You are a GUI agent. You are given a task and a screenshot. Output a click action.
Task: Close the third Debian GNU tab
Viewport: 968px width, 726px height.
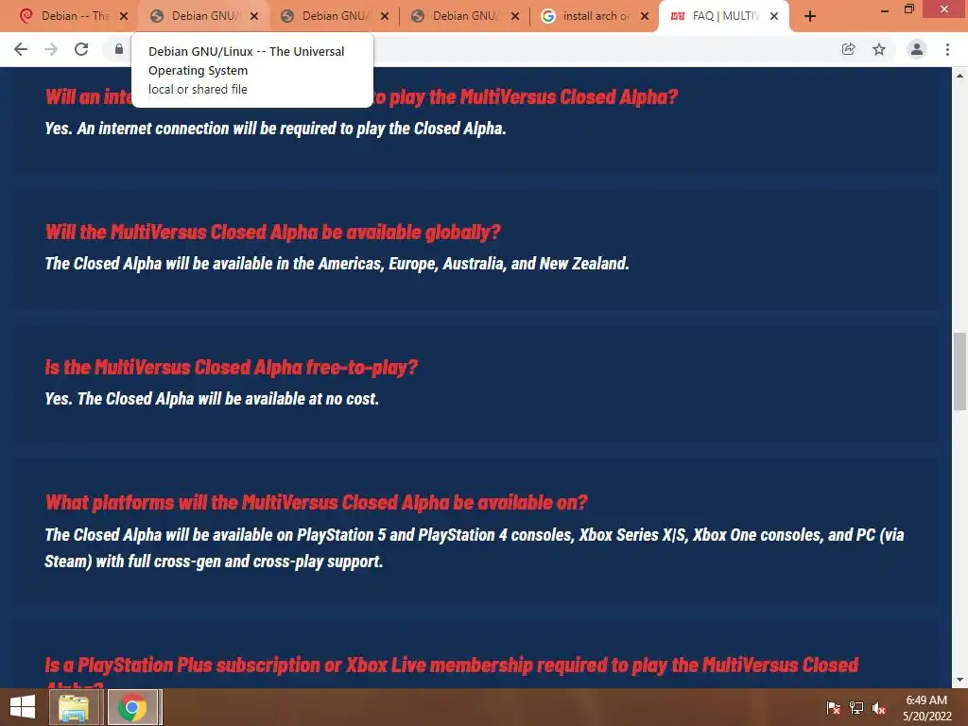384,16
